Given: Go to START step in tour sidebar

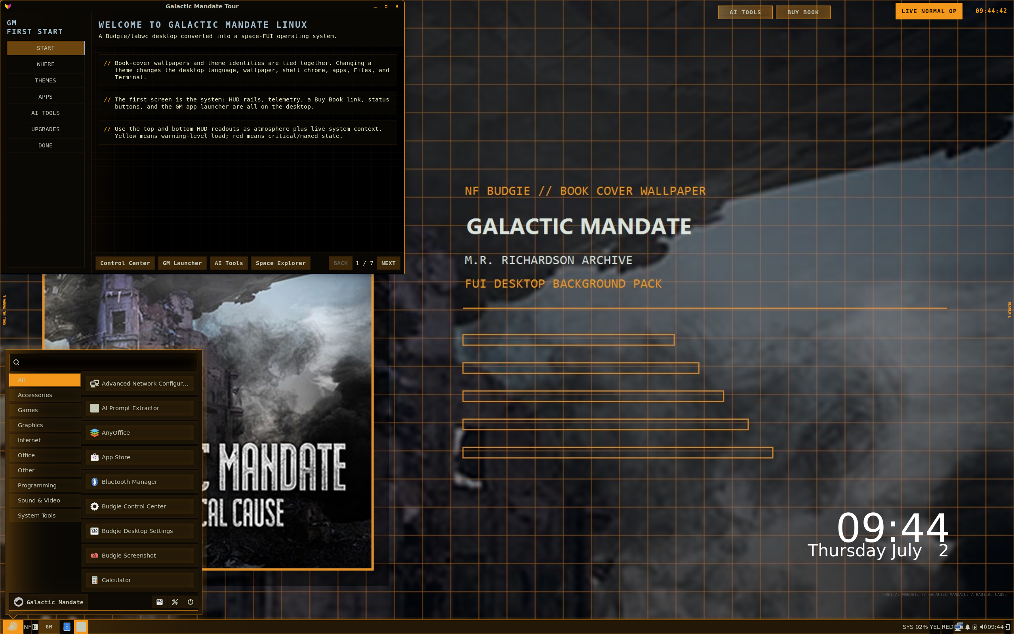Looking at the screenshot, I should click(46, 48).
